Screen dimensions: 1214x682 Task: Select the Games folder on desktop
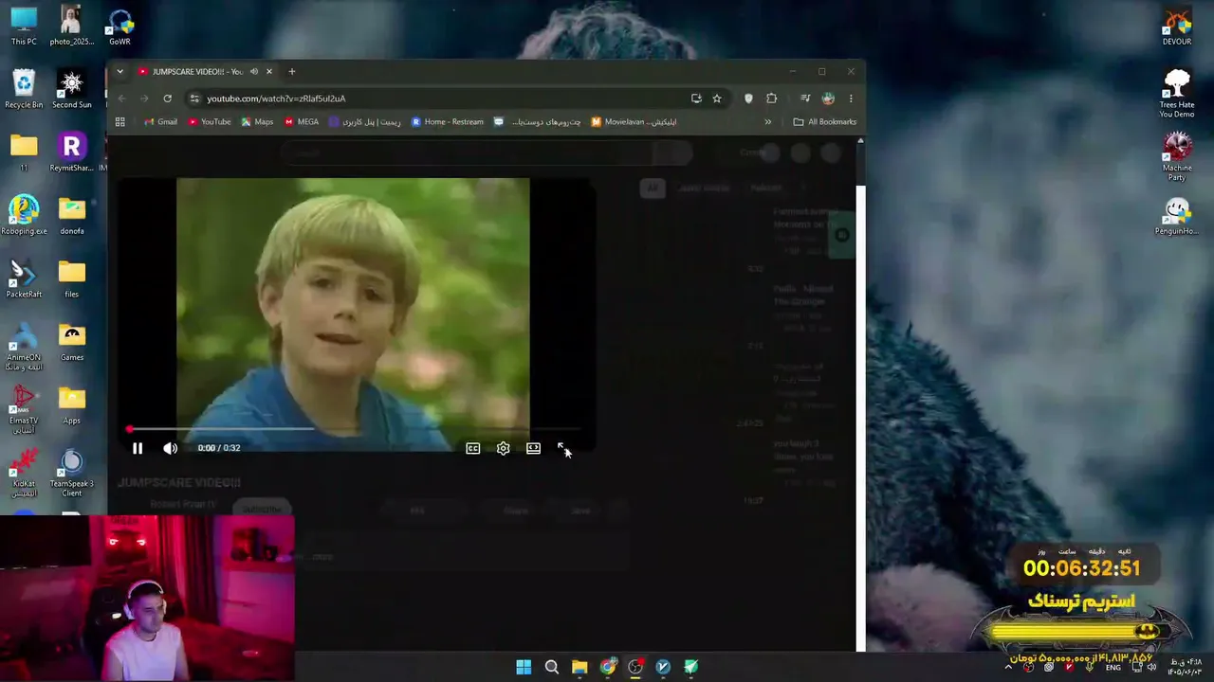[72, 342]
